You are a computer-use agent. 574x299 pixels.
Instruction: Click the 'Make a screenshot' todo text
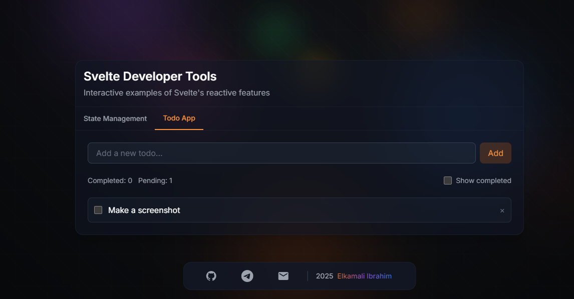tap(144, 210)
